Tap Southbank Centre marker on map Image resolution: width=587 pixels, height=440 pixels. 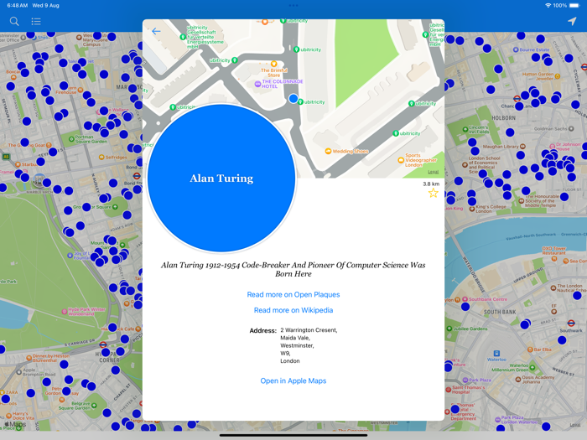(465, 299)
